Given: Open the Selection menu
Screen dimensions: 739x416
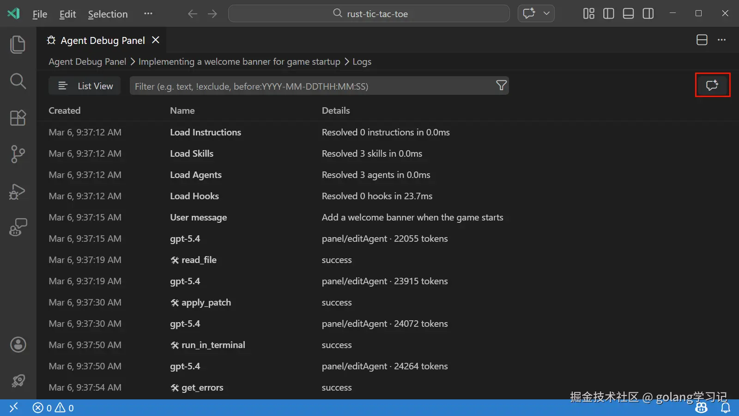Looking at the screenshot, I should click(108, 14).
